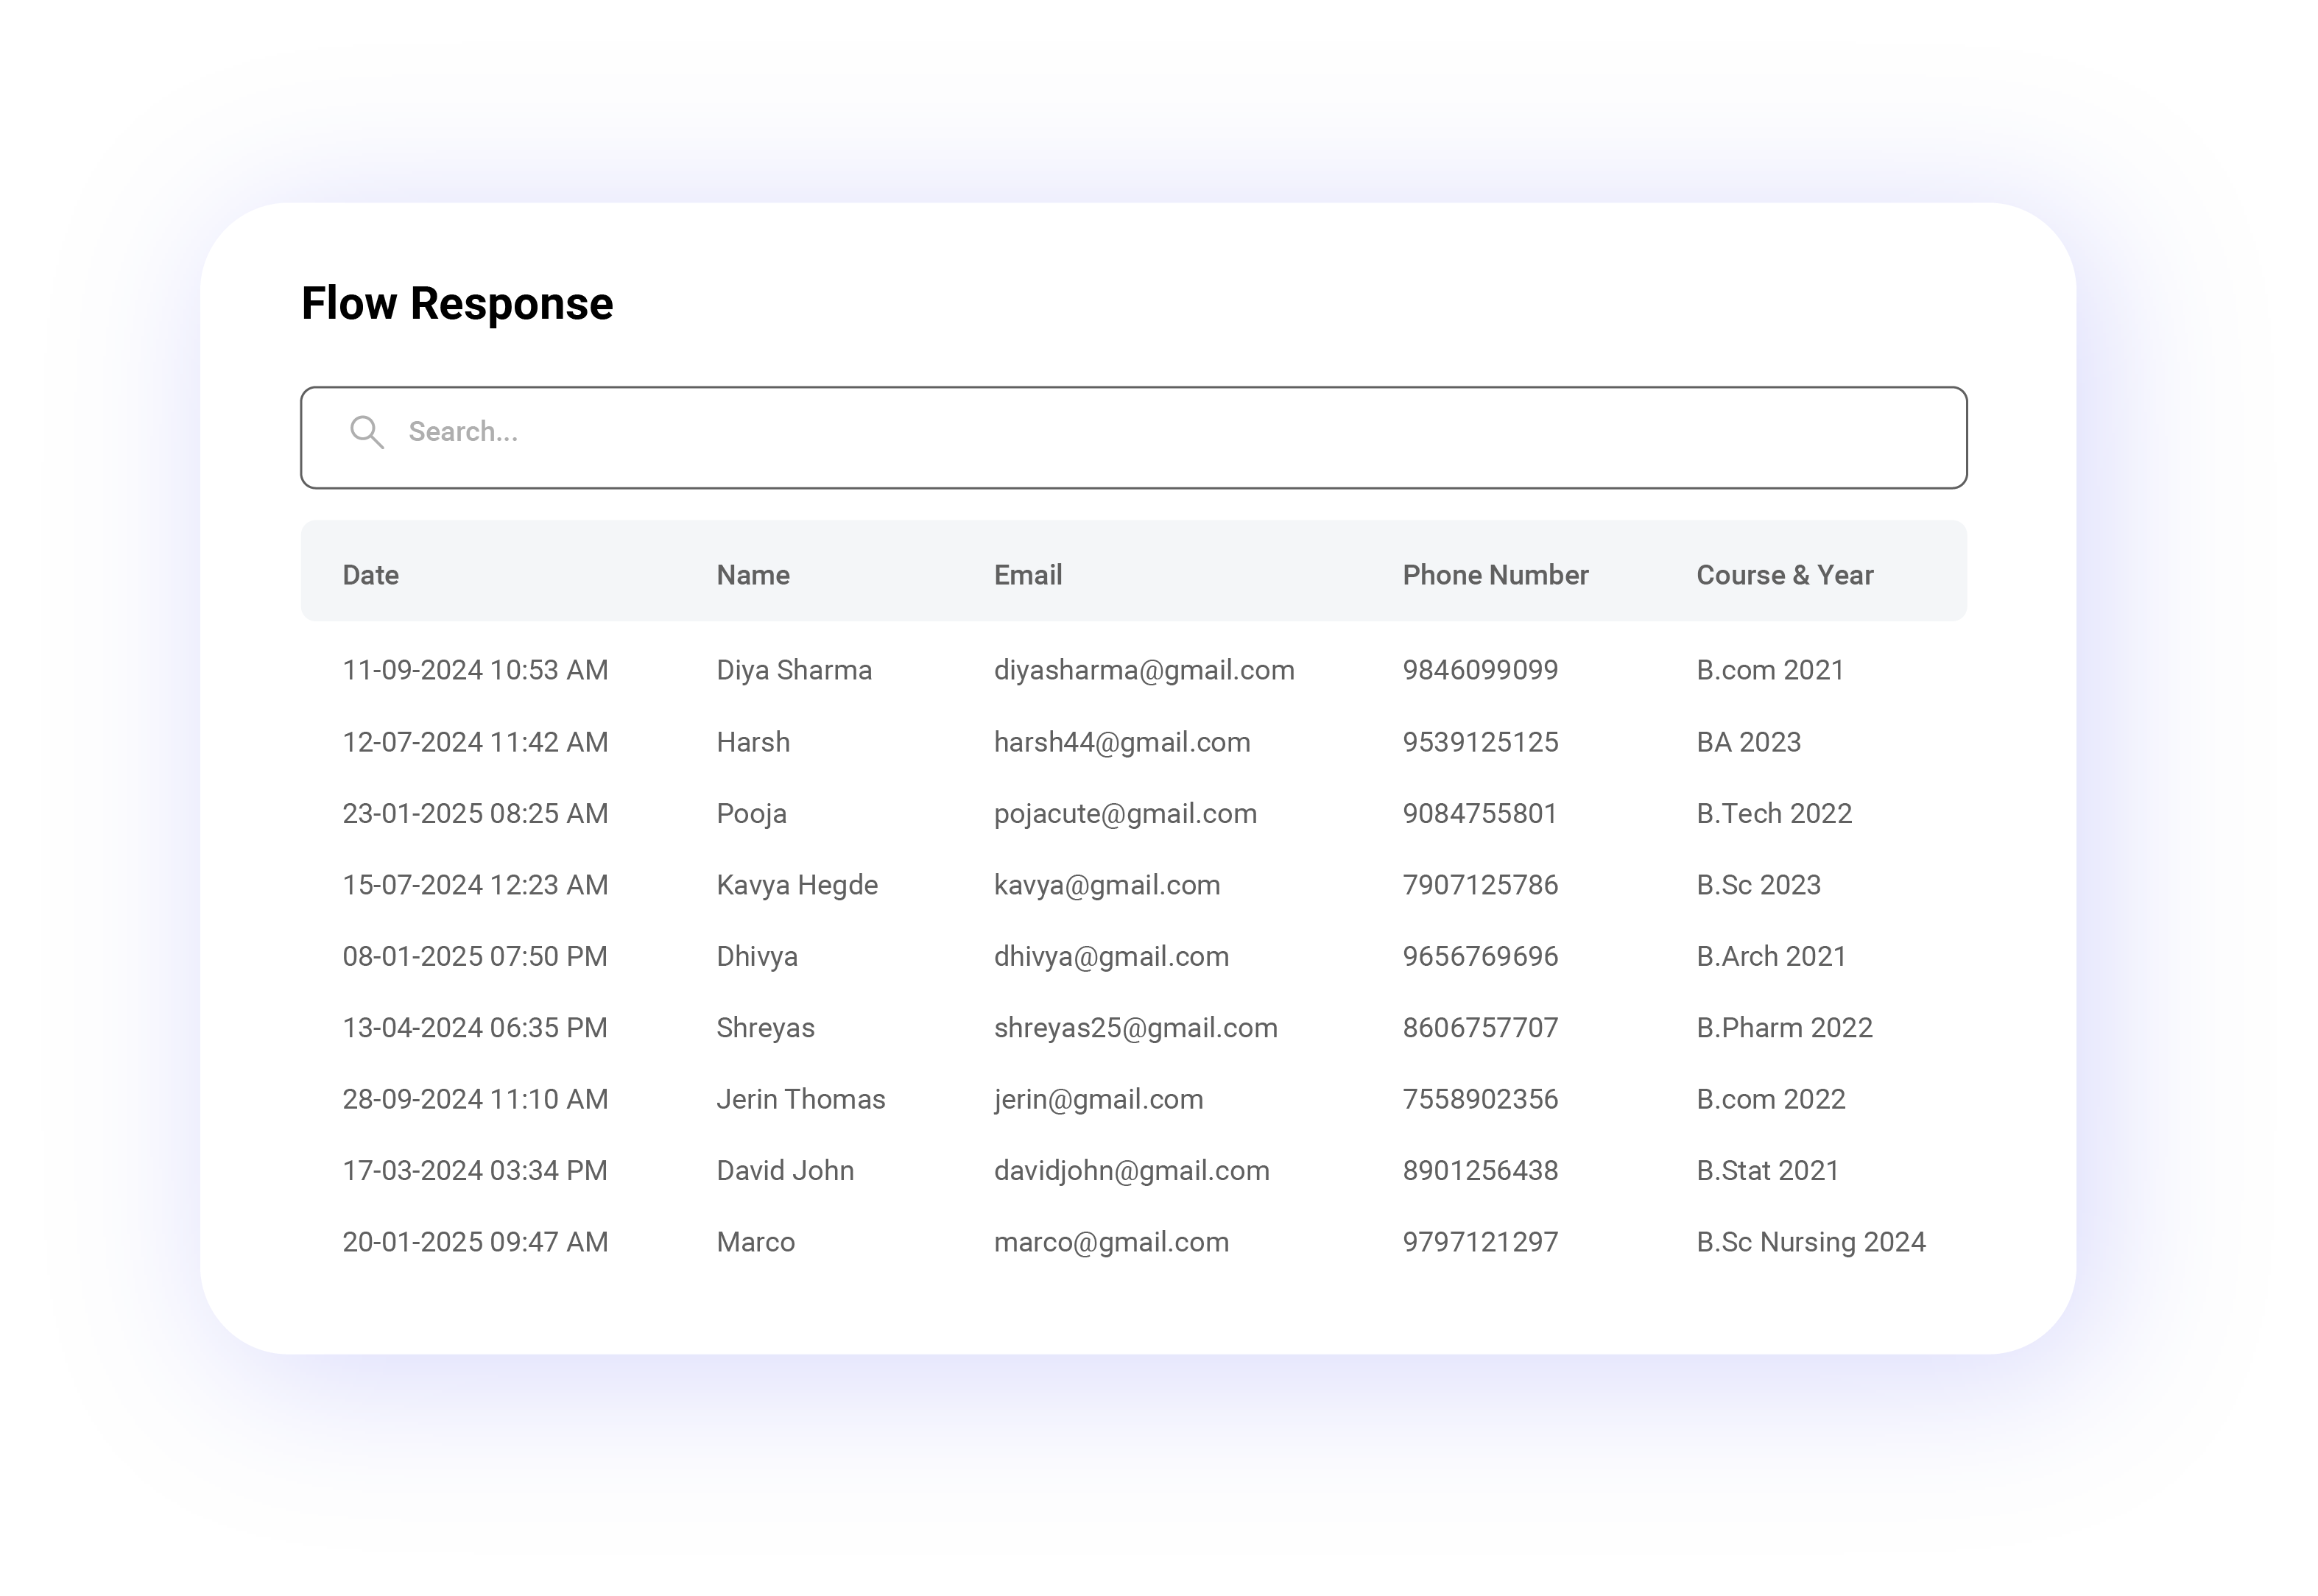The image size is (2318, 1596).
Task: Click the Name column header
Action: pos(753,575)
